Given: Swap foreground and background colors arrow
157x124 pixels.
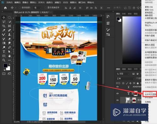Looking at the screenshot, I should (x=9, y=64).
